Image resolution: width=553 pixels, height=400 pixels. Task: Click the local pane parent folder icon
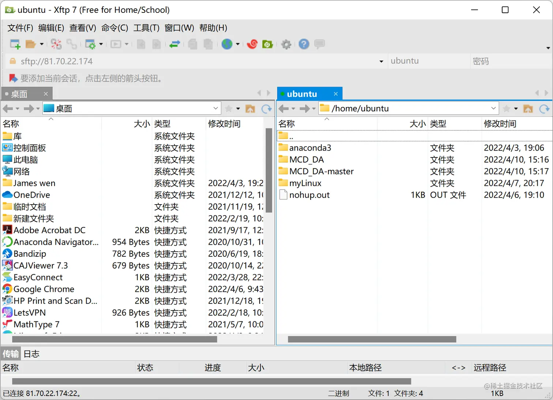(250, 108)
